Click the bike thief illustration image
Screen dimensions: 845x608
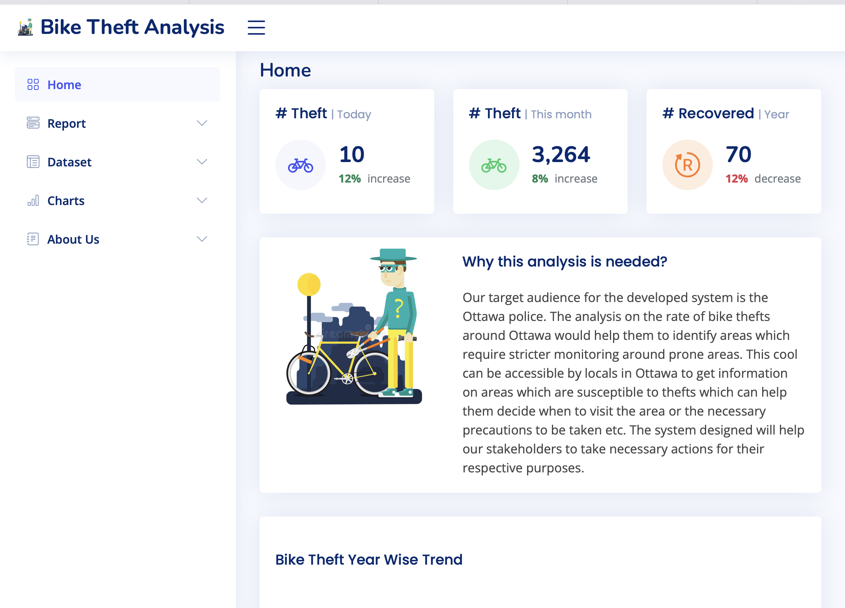coord(354,326)
